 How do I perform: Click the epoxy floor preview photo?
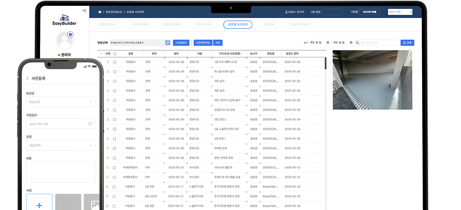[x=372, y=80]
